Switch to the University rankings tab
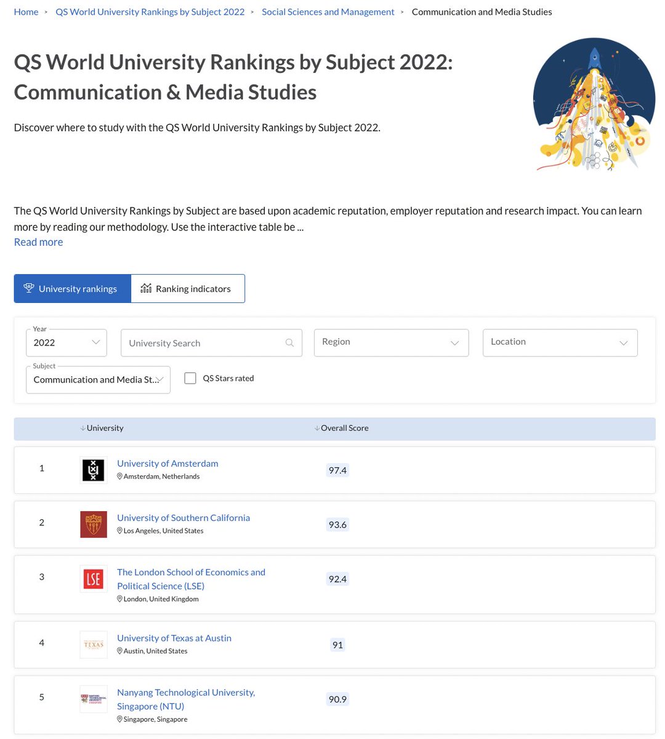The image size is (665, 739). pos(73,288)
